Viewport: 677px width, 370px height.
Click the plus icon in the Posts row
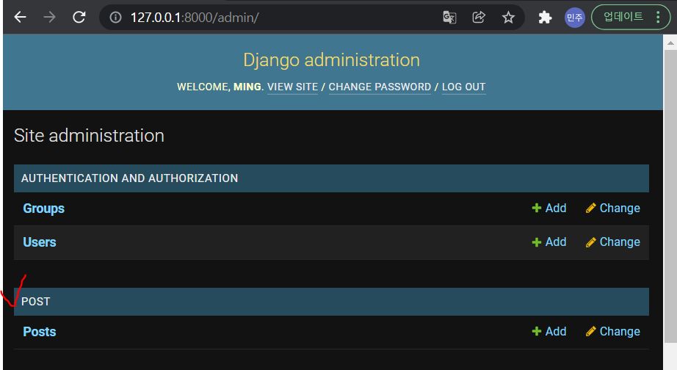tap(536, 332)
